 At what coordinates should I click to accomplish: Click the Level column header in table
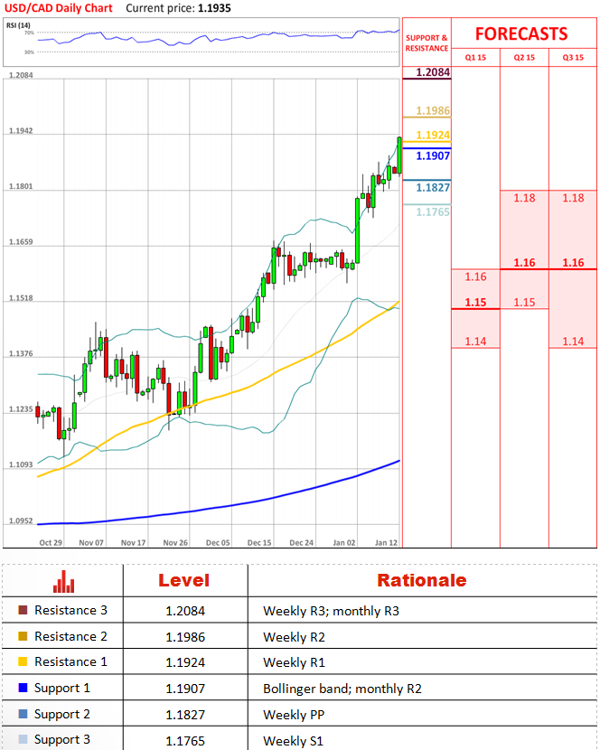tap(184, 580)
